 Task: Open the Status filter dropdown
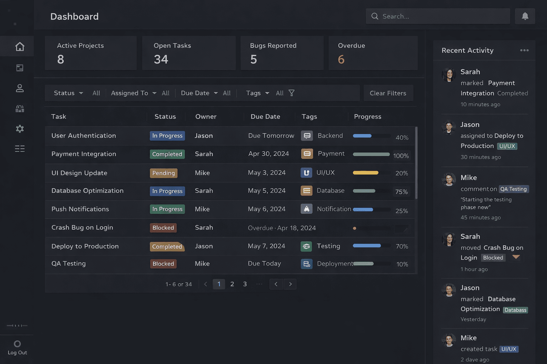68,93
